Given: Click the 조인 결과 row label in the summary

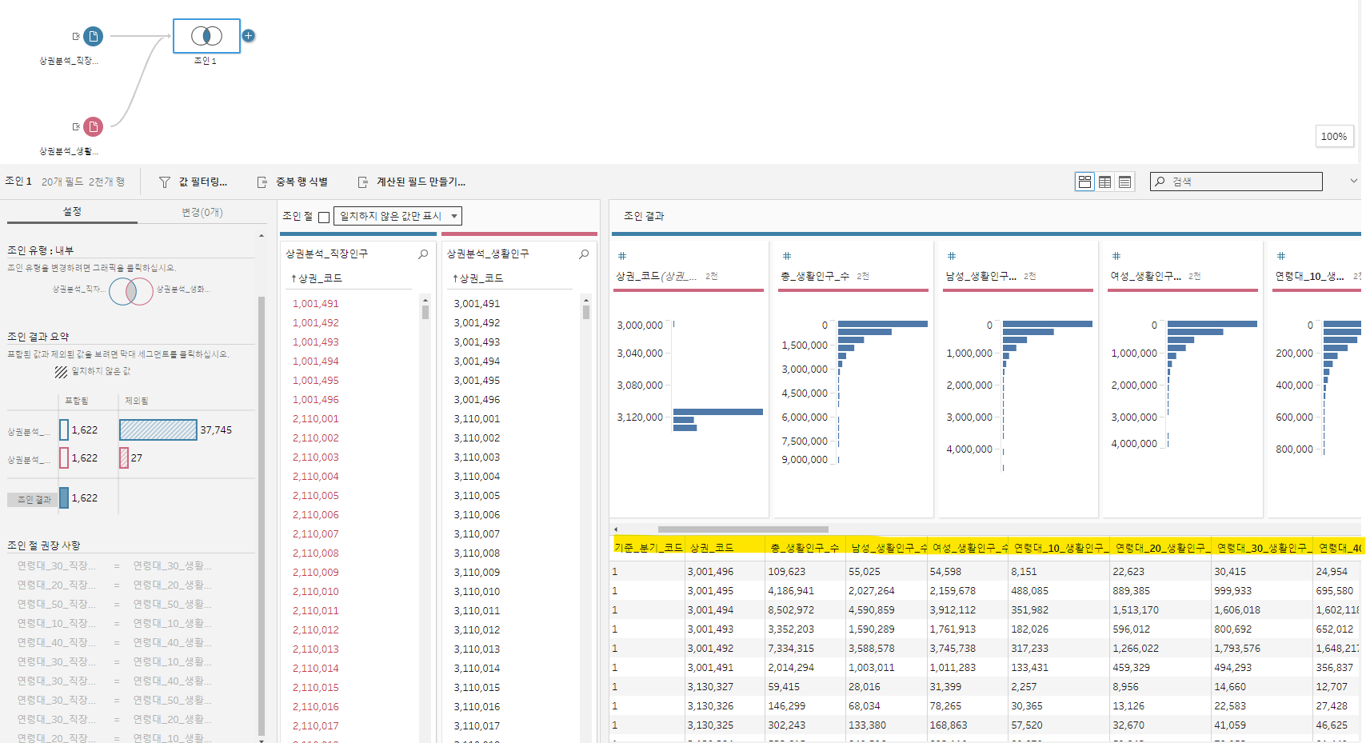Looking at the screenshot, I should [x=34, y=499].
